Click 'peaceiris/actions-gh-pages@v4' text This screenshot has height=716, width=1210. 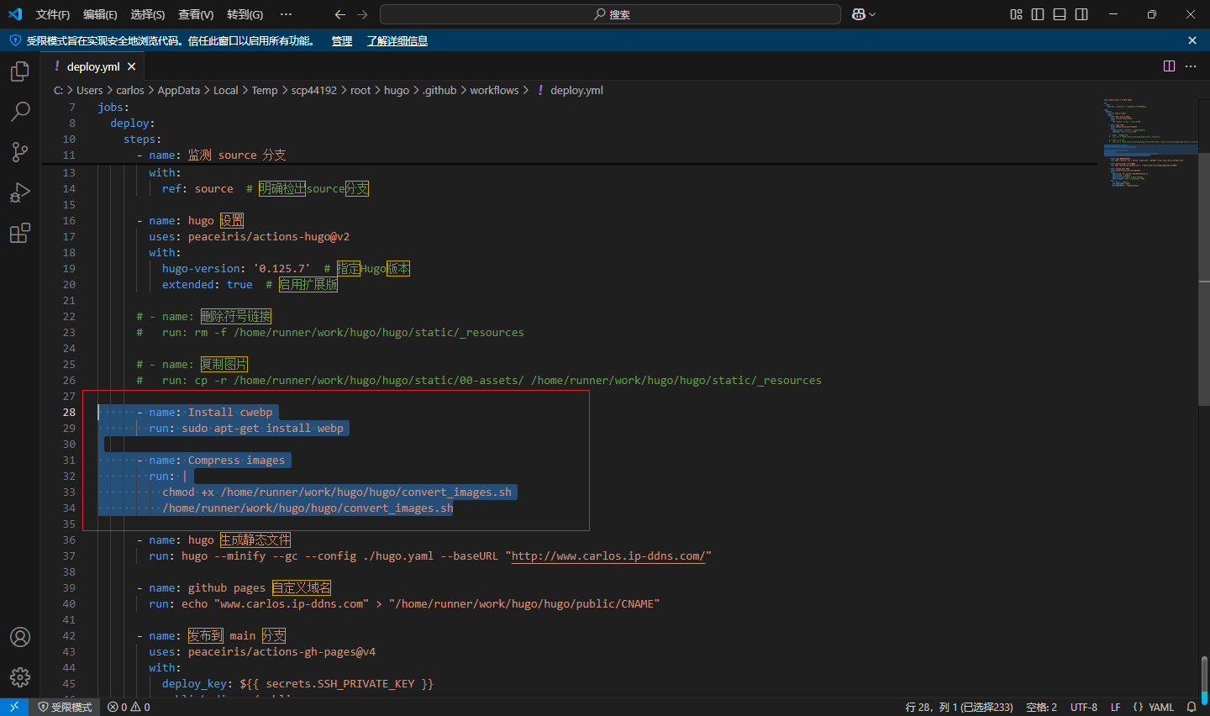[282, 651]
